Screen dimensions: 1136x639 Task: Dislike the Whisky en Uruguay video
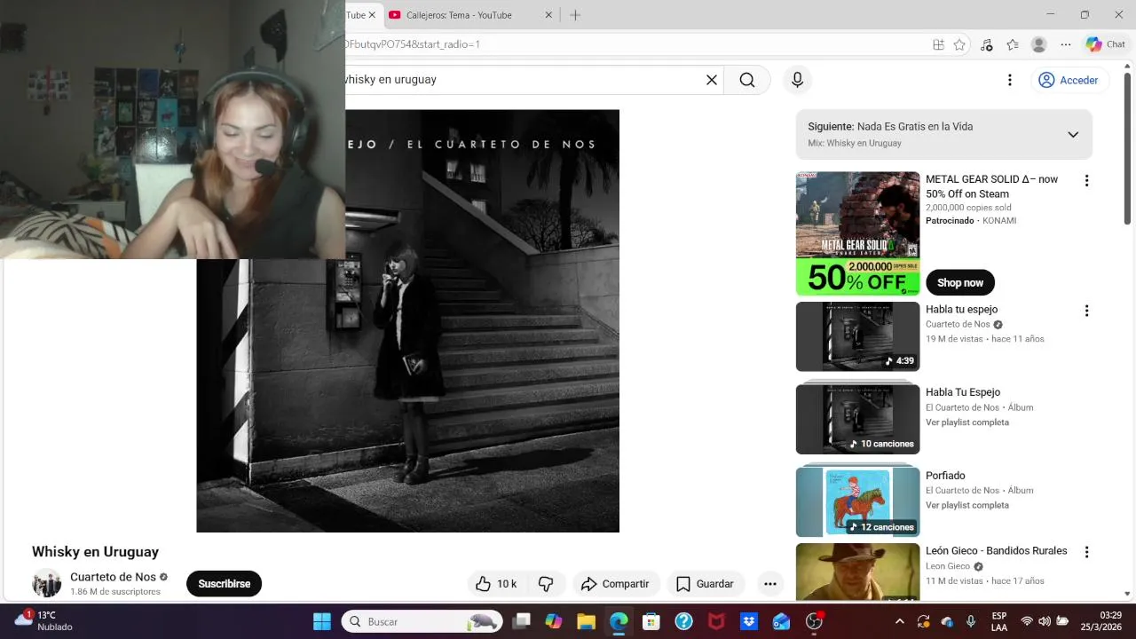pyautogui.click(x=546, y=584)
